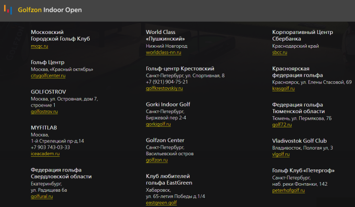Visit citygolfcenter.ru website link
This screenshot has height=207, width=355.
48,76
